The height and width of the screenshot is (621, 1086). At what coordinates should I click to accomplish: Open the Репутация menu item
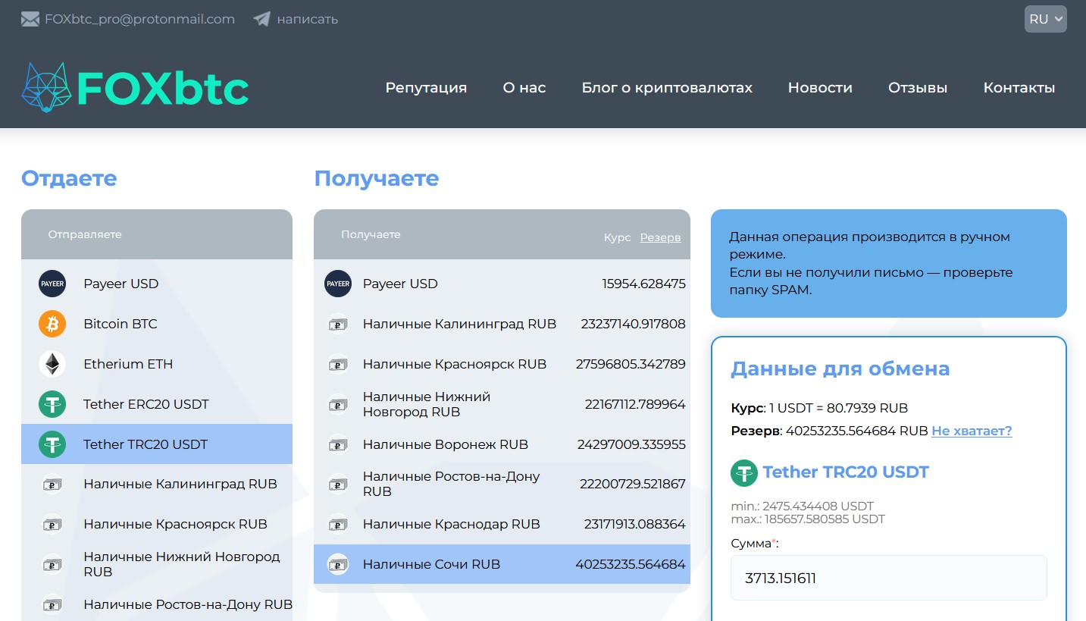[x=426, y=88]
